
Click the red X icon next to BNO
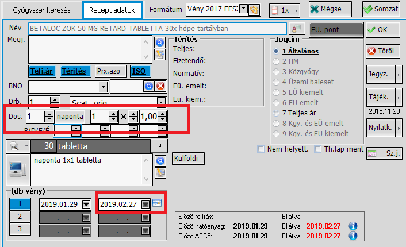[x=160, y=86]
